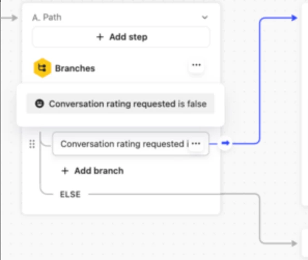Click the plus icon beside Add step
Screen dimensions: 308x260
[100, 37]
